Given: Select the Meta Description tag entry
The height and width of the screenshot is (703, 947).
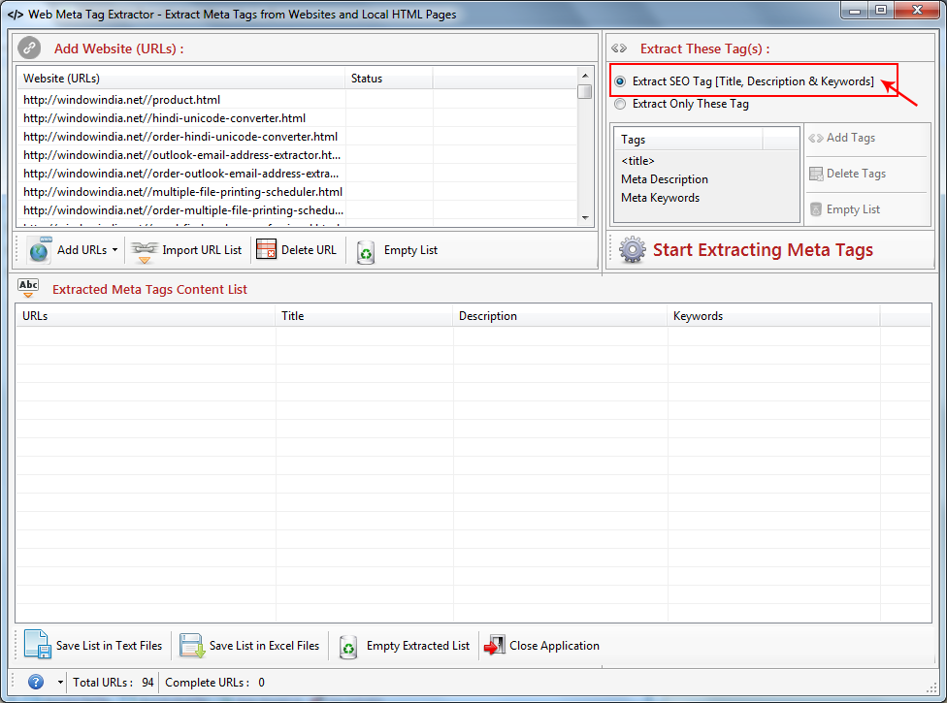Looking at the screenshot, I should pos(665,179).
